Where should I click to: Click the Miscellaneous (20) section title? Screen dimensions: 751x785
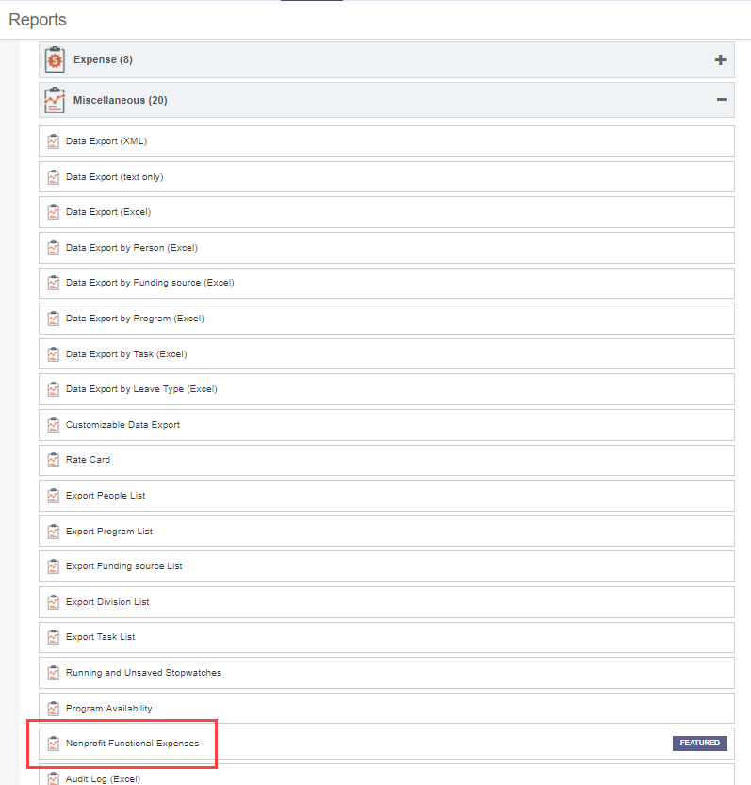point(121,100)
